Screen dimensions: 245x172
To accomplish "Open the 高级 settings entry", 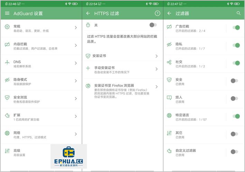I will point(41,152).
